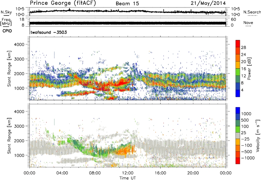Image resolution: width=261 pixels, height=180 pixels.
Task: Click the 28 label on the Power colorbar
Action: point(243,47)
